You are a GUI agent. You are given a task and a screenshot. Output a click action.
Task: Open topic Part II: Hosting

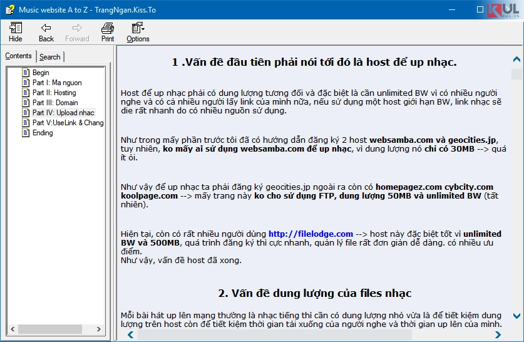[54, 93]
